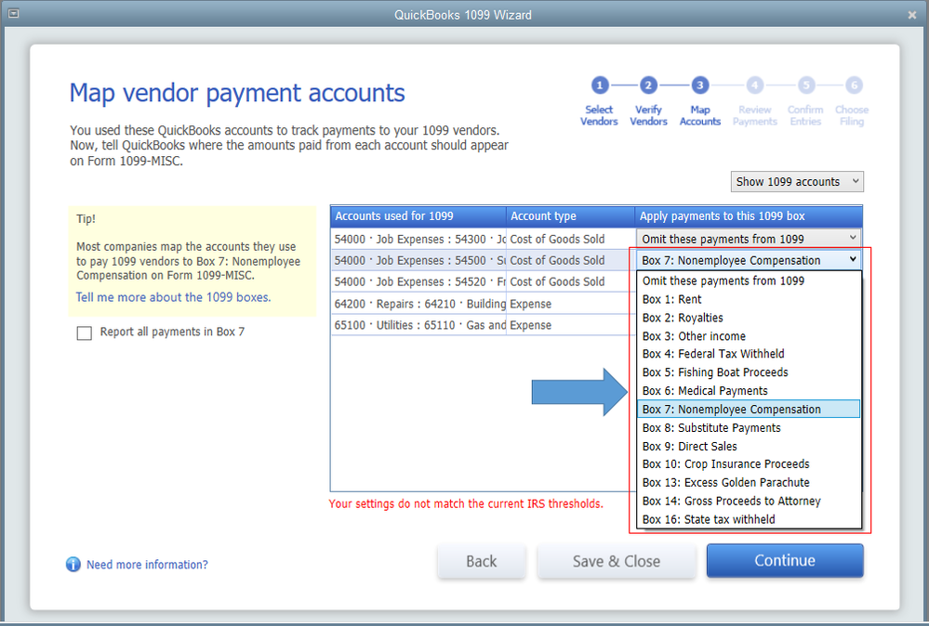This screenshot has height=626, width=929.
Task: Click Save & Close
Action: (x=616, y=560)
